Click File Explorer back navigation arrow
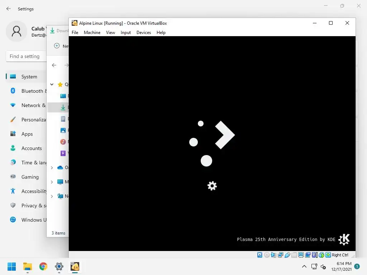 54,65
